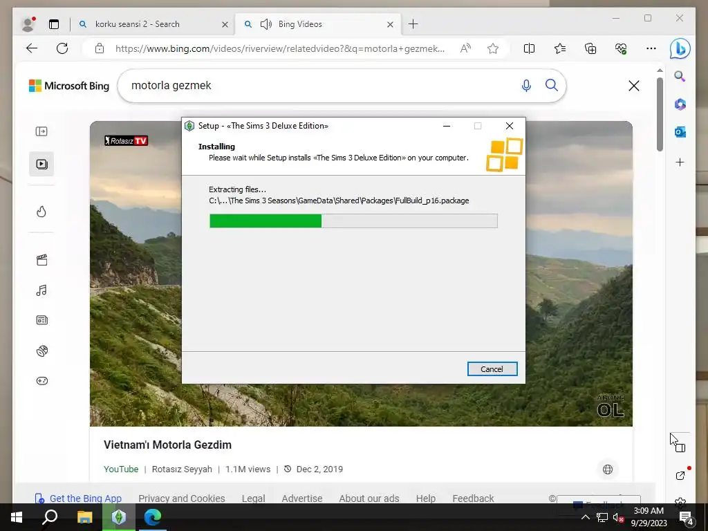
Task: Click the Vietnam motorcycle video player
Action: pyautogui.click(x=361, y=274)
